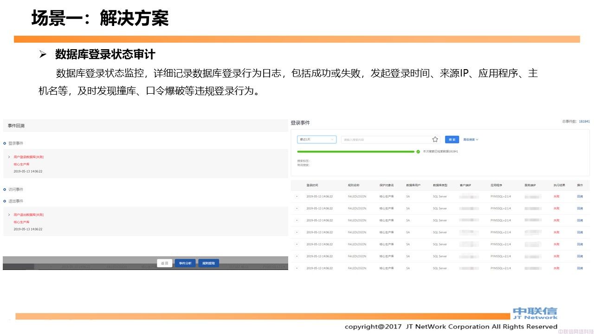Click the 登录时间 column header
594x334 pixels.
click(312, 185)
